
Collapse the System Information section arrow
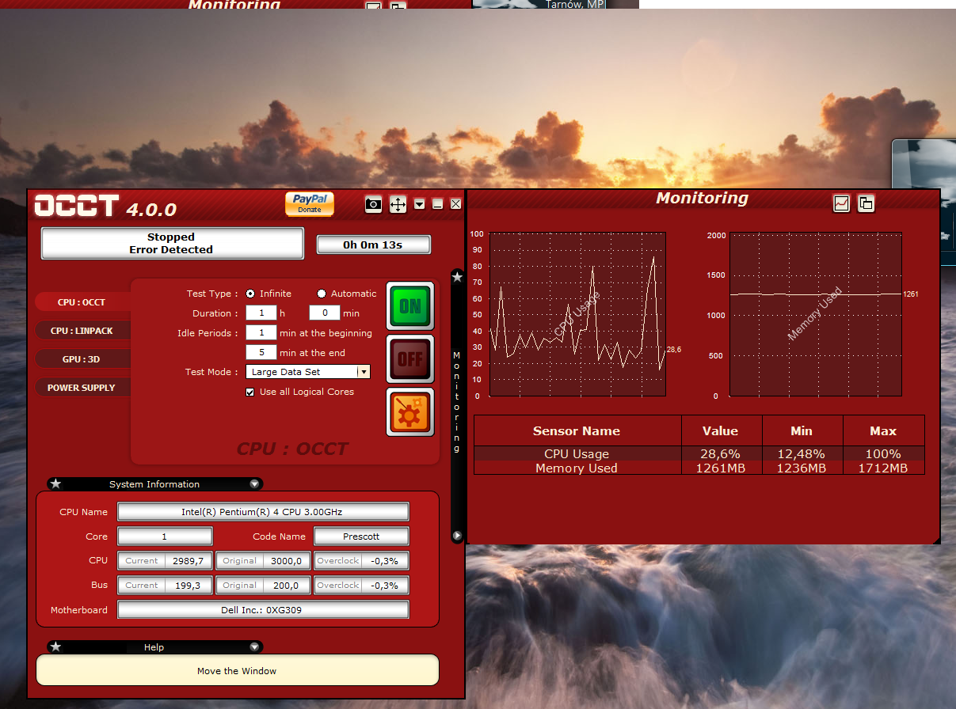(254, 484)
